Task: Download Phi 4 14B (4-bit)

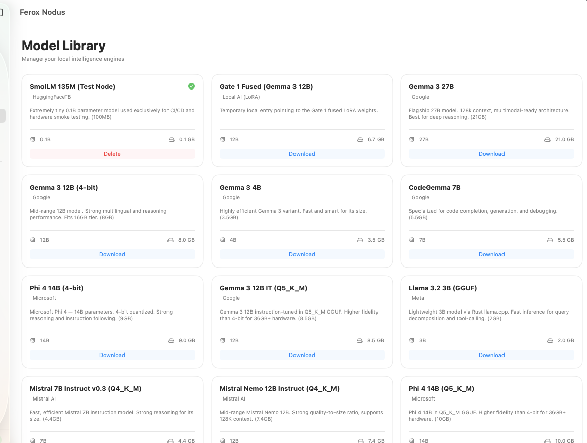Action: [x=112, y=355]
